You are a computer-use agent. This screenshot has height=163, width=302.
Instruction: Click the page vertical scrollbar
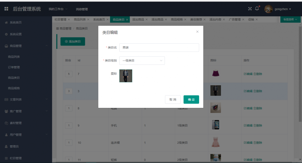point(300,74)
